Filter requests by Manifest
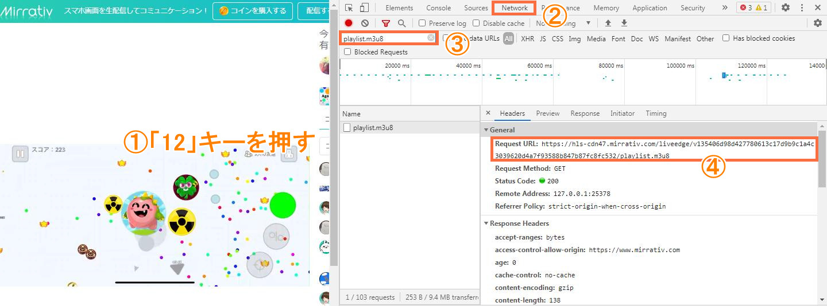This screenshot has height=306, width=827. click(678, 39)
